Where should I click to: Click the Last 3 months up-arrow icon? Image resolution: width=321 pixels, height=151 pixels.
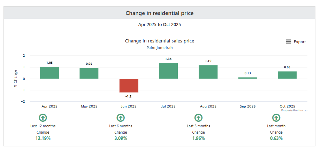(198, 118)
